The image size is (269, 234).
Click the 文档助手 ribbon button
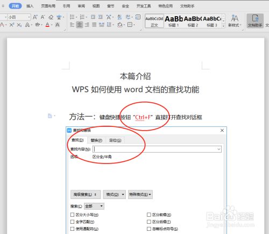[255, 21]
